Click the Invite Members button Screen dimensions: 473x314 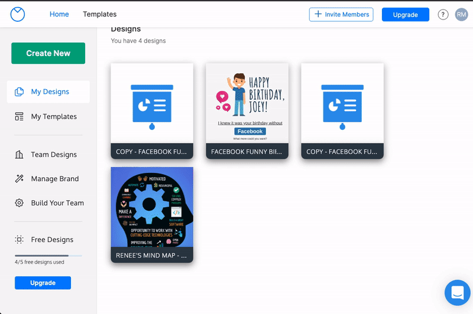pos(341,14)
